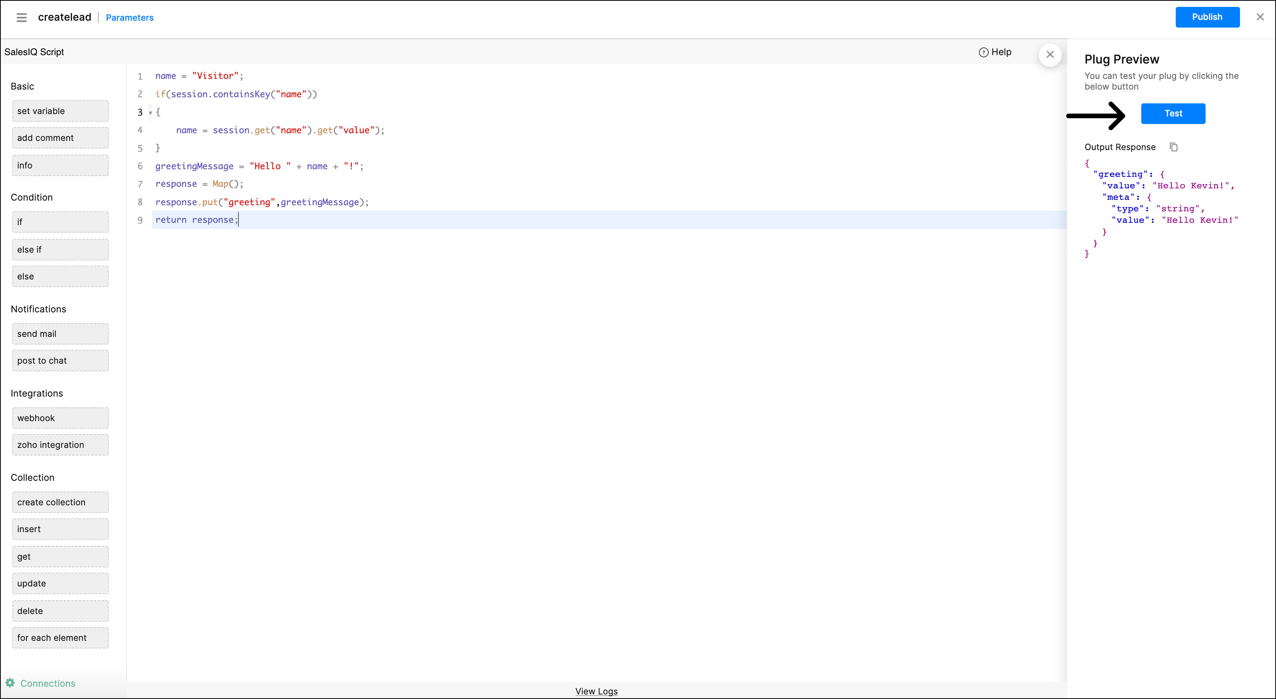Click the 'response = Map();' line
Image resolution: width=1276 pixels, height=699 pixels.
[x=199, y=184]
